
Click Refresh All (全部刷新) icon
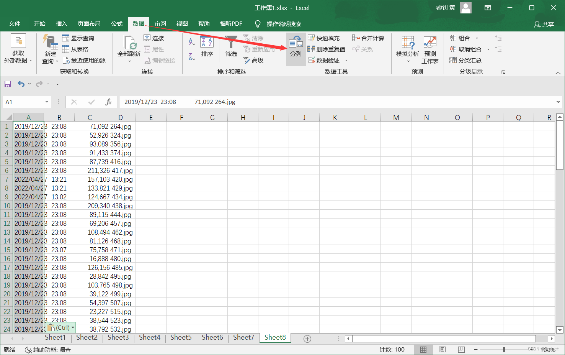[129, 42]
